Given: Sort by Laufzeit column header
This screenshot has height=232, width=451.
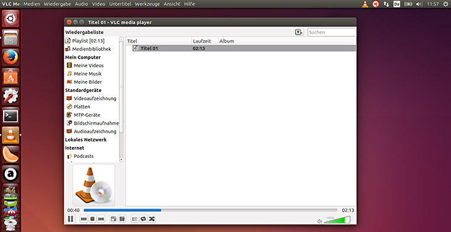Looking at the screenshot, I should [204, 41].
